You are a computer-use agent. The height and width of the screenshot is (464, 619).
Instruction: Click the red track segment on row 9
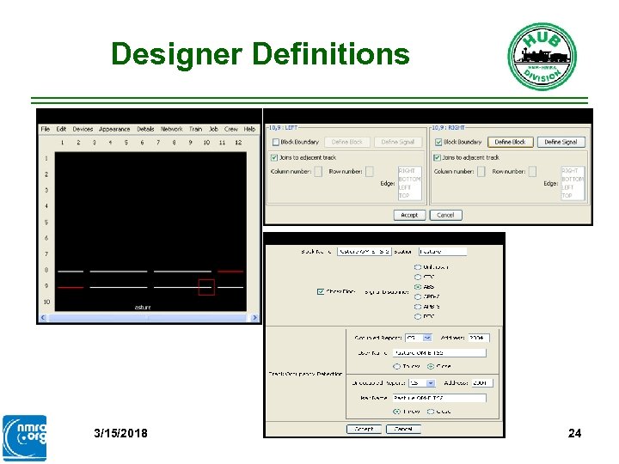pos(70,287)
